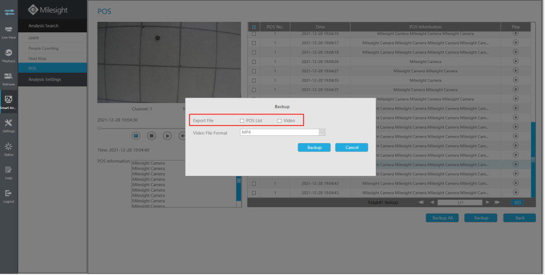
Task: Click the Time column header
Action: click(320, 27)
